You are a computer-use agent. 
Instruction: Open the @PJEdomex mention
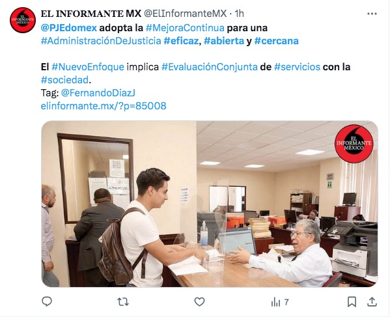pyautogui.click(x=68, y=28)
